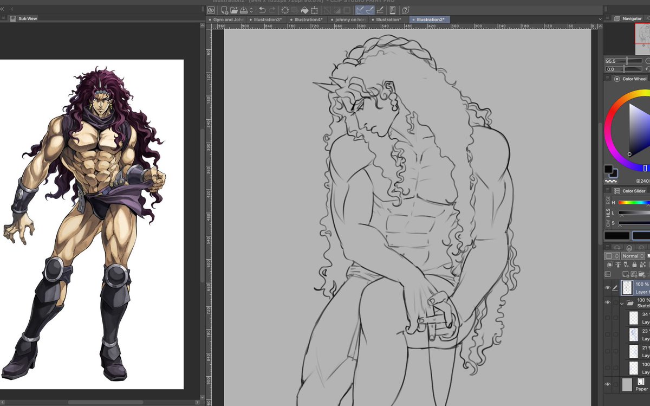The image size is (650, 406).
Task: Switch to the Illustration3* tab
Action: (265, 20)
